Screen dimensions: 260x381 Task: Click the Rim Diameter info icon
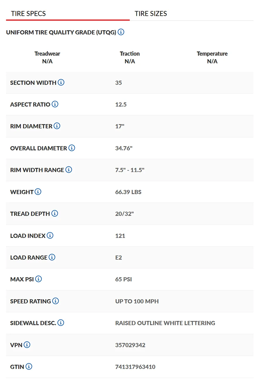(57, 126)
